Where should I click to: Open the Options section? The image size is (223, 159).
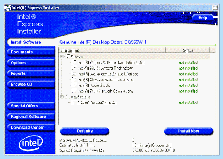[31, 63]
